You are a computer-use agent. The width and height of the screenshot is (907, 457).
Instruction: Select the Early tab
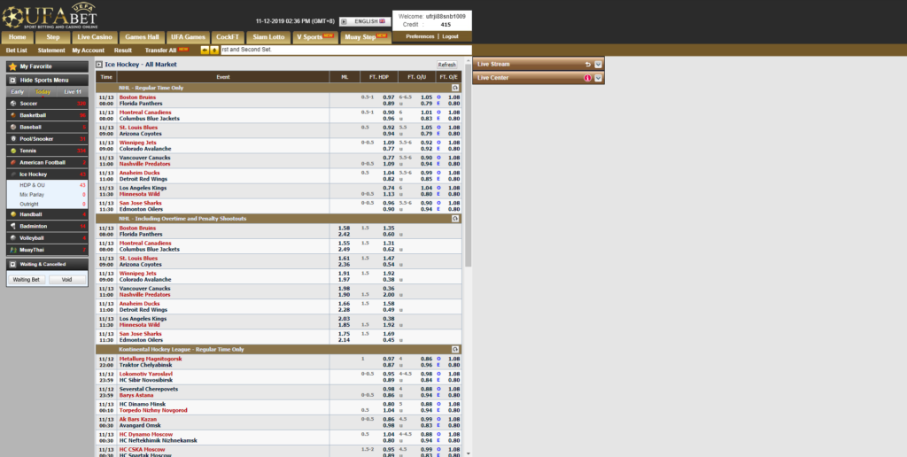(18, 92)
